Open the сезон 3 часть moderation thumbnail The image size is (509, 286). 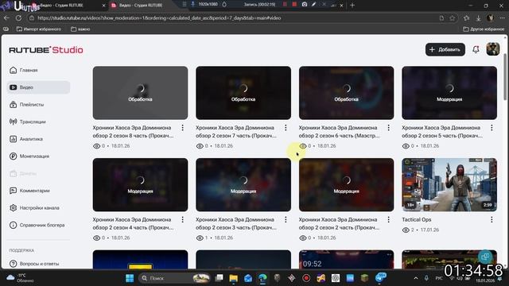click(x=243, y=184)
